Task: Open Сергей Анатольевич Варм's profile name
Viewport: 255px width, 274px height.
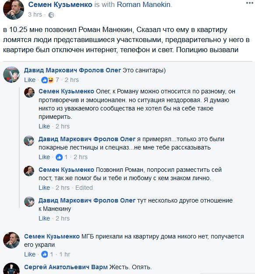Action: tap(66, 267)
